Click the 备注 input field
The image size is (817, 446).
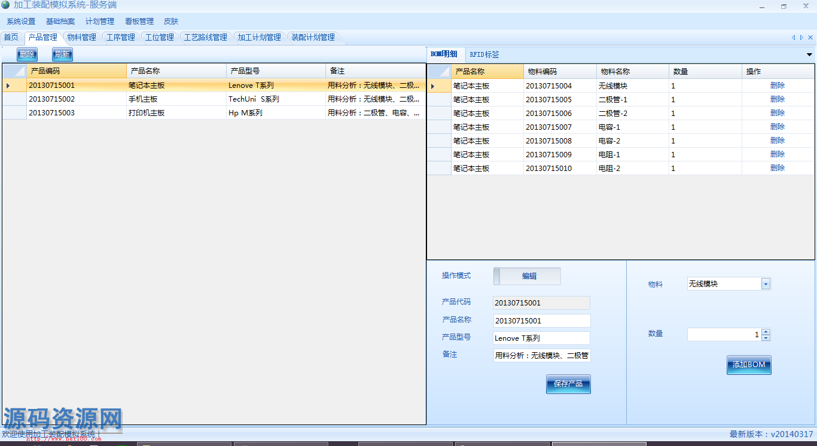541,356
